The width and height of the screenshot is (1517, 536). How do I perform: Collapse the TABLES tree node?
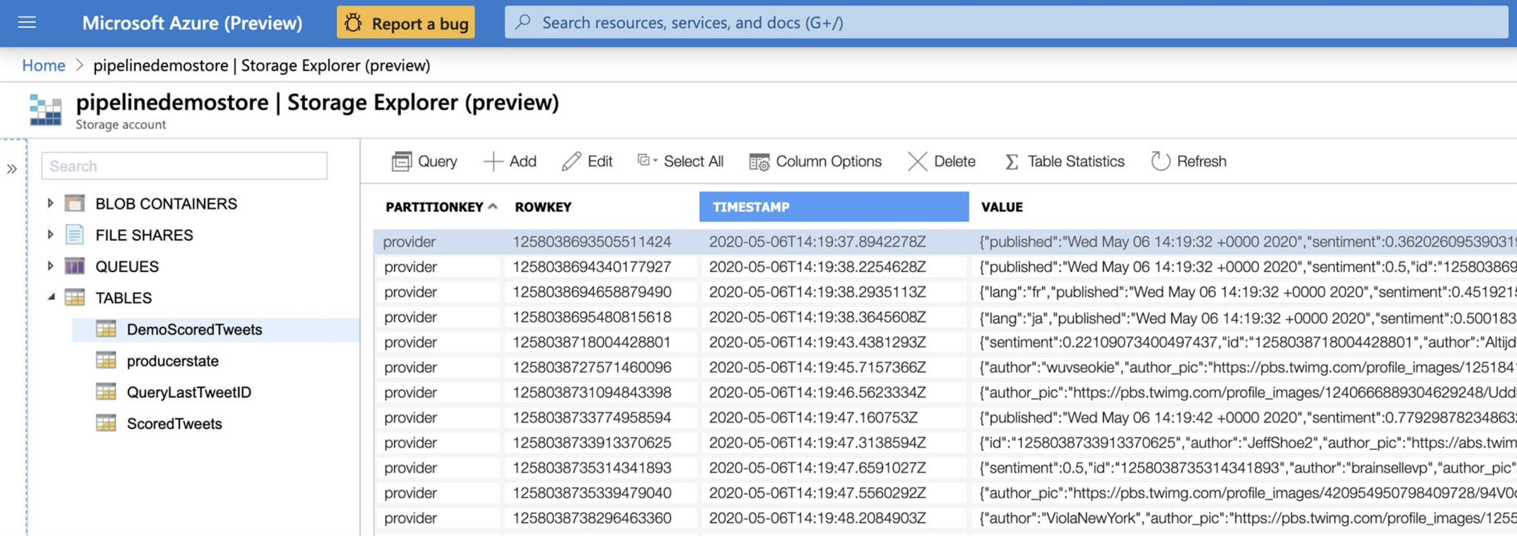[51, 298]
